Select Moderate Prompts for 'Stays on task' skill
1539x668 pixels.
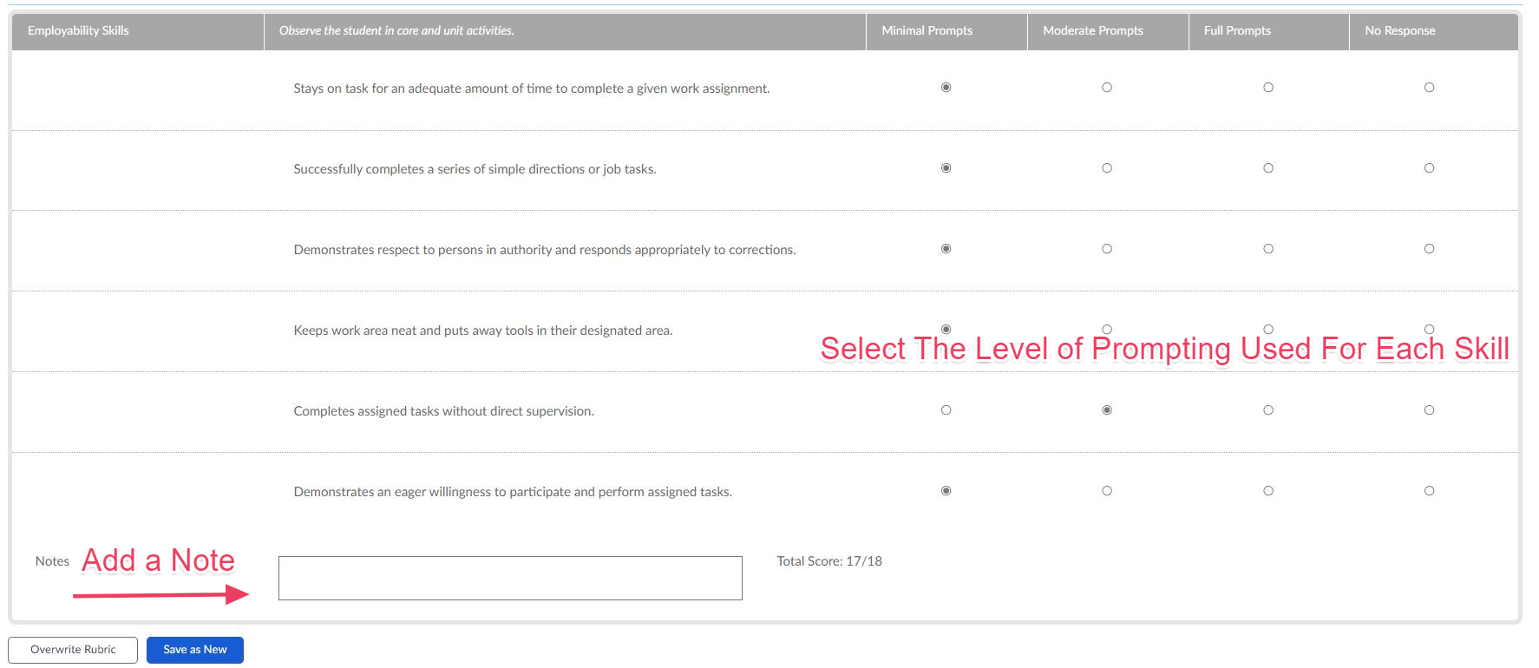pos(1107,88)
